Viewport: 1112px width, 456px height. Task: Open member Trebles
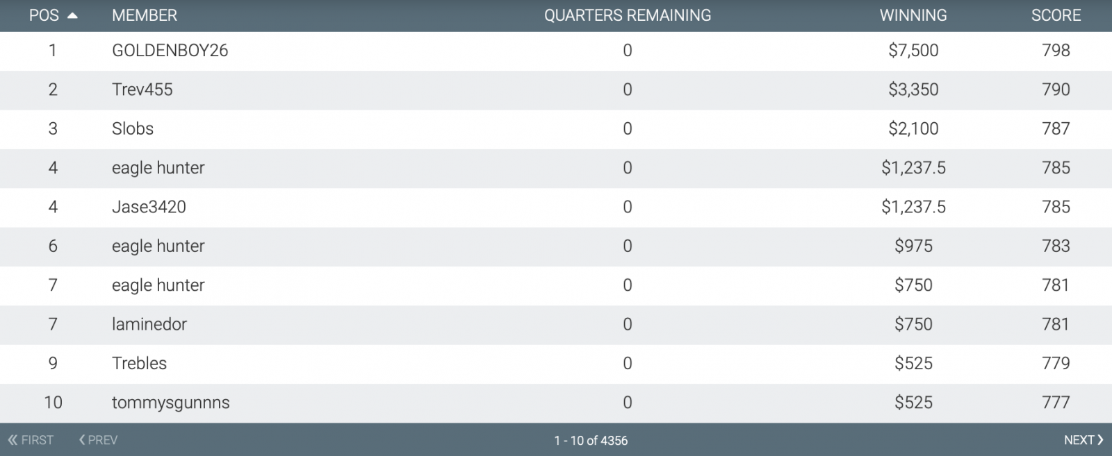coord(140,364)
